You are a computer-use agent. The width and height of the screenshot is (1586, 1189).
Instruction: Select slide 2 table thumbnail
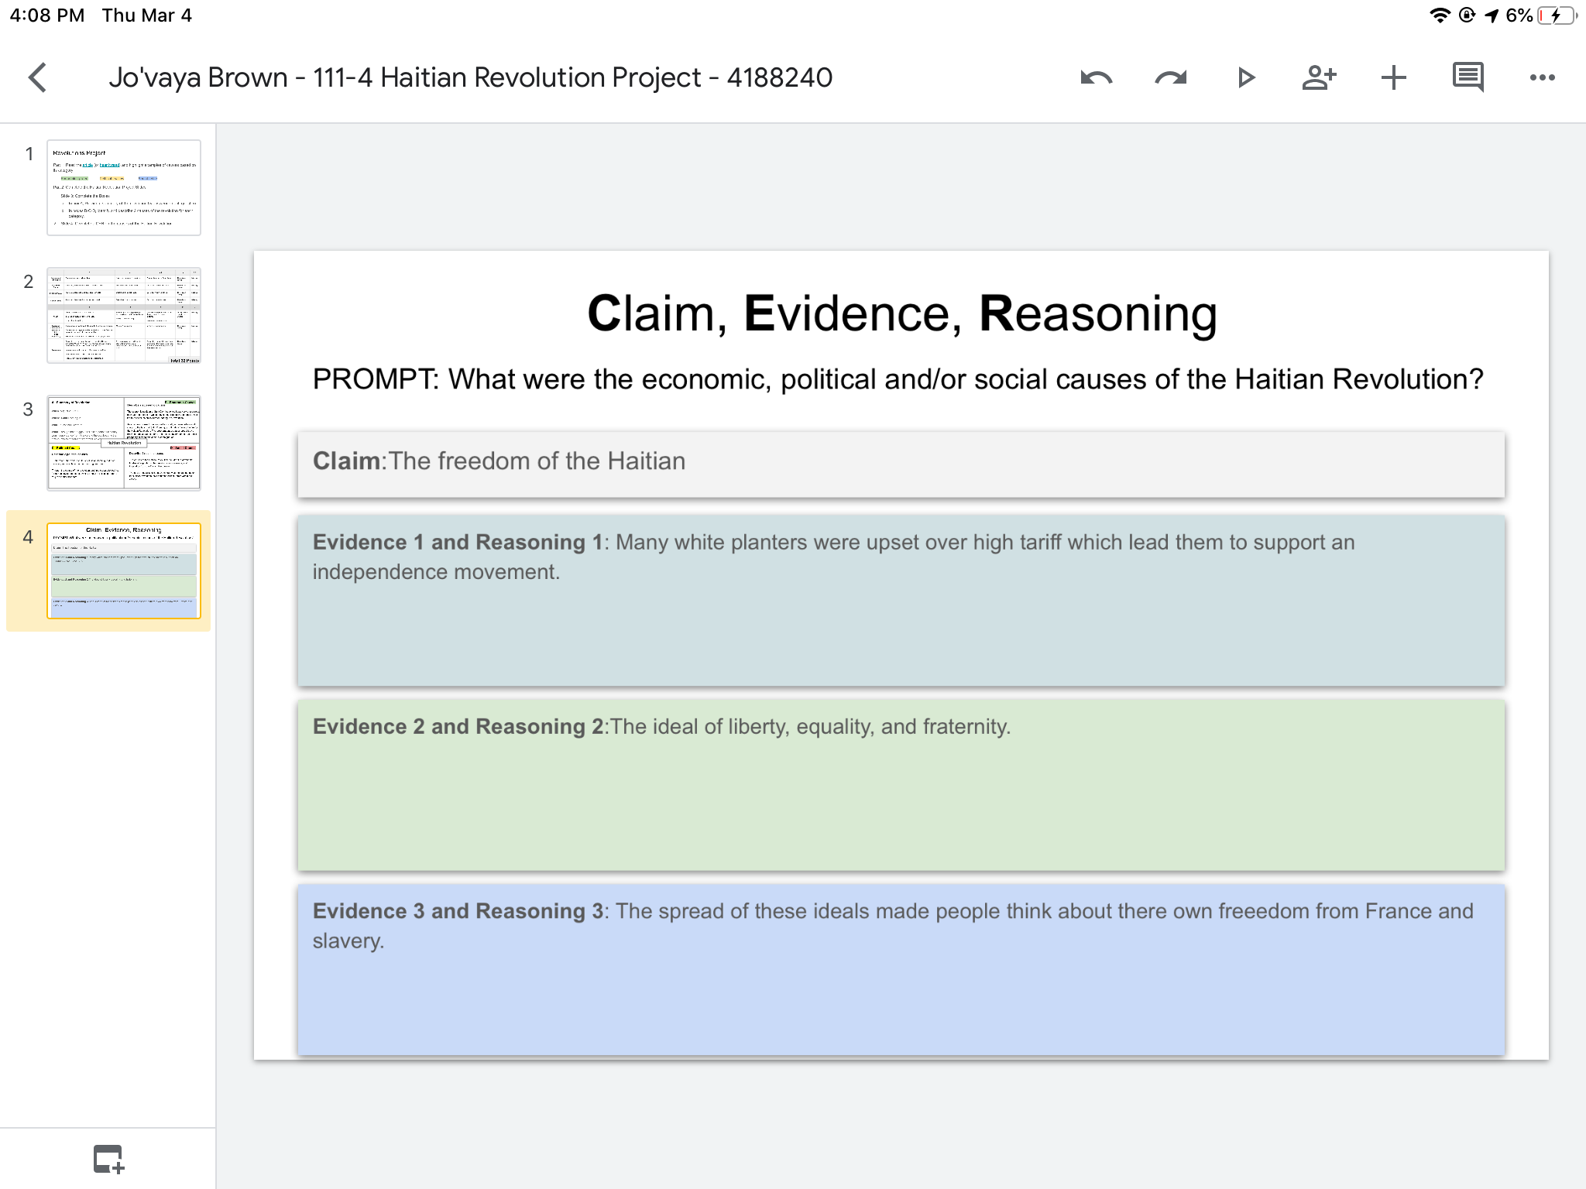tap(124, 315)
